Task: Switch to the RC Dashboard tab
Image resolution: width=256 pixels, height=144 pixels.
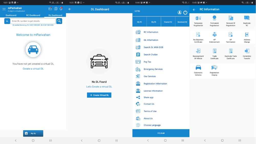Action: [x=33, y=15]
